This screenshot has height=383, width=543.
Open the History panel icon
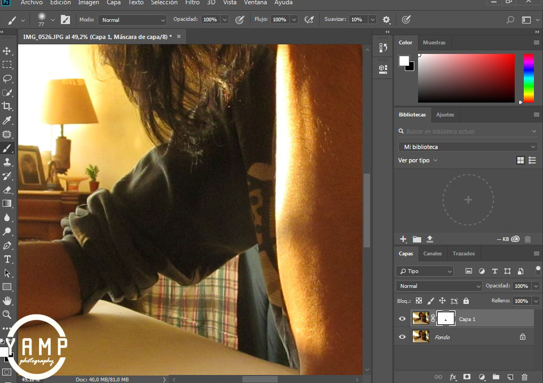point(383,48)
